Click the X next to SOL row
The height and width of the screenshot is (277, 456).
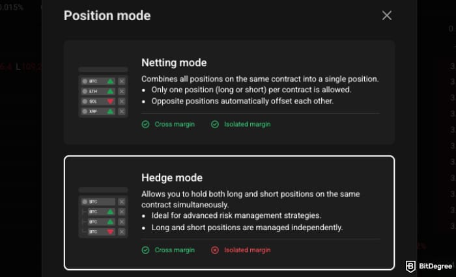(122, 101)
